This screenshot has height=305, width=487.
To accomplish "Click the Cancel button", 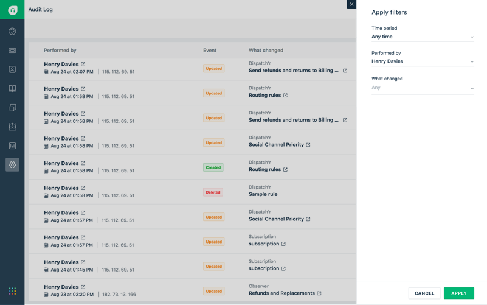I will pyautogui.click(x=424, y=293).
